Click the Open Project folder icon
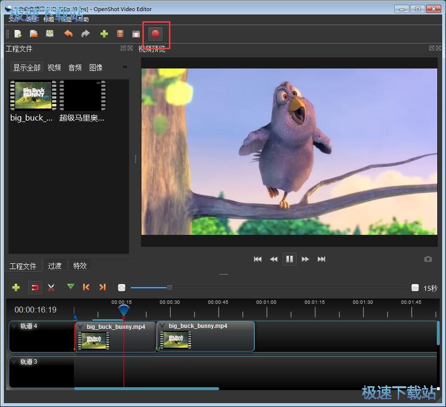446x407 pixels. point(34,34)
